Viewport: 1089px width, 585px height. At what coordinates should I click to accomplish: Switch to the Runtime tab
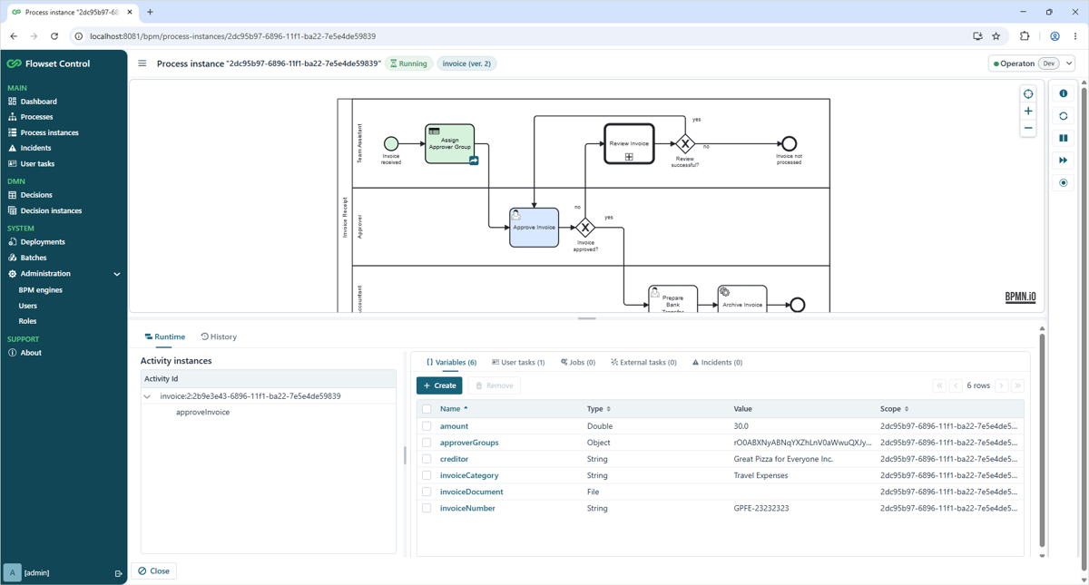[x=165, y=336]
